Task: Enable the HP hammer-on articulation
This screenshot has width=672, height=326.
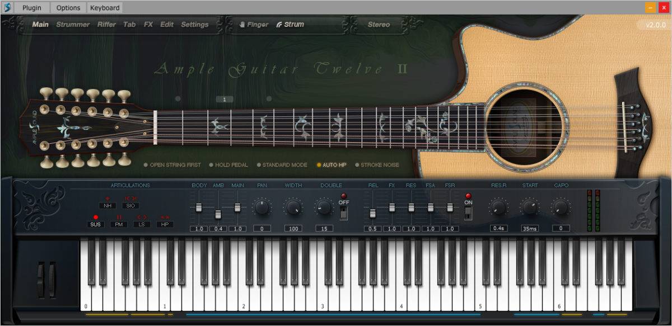Action: coord(165,224)
